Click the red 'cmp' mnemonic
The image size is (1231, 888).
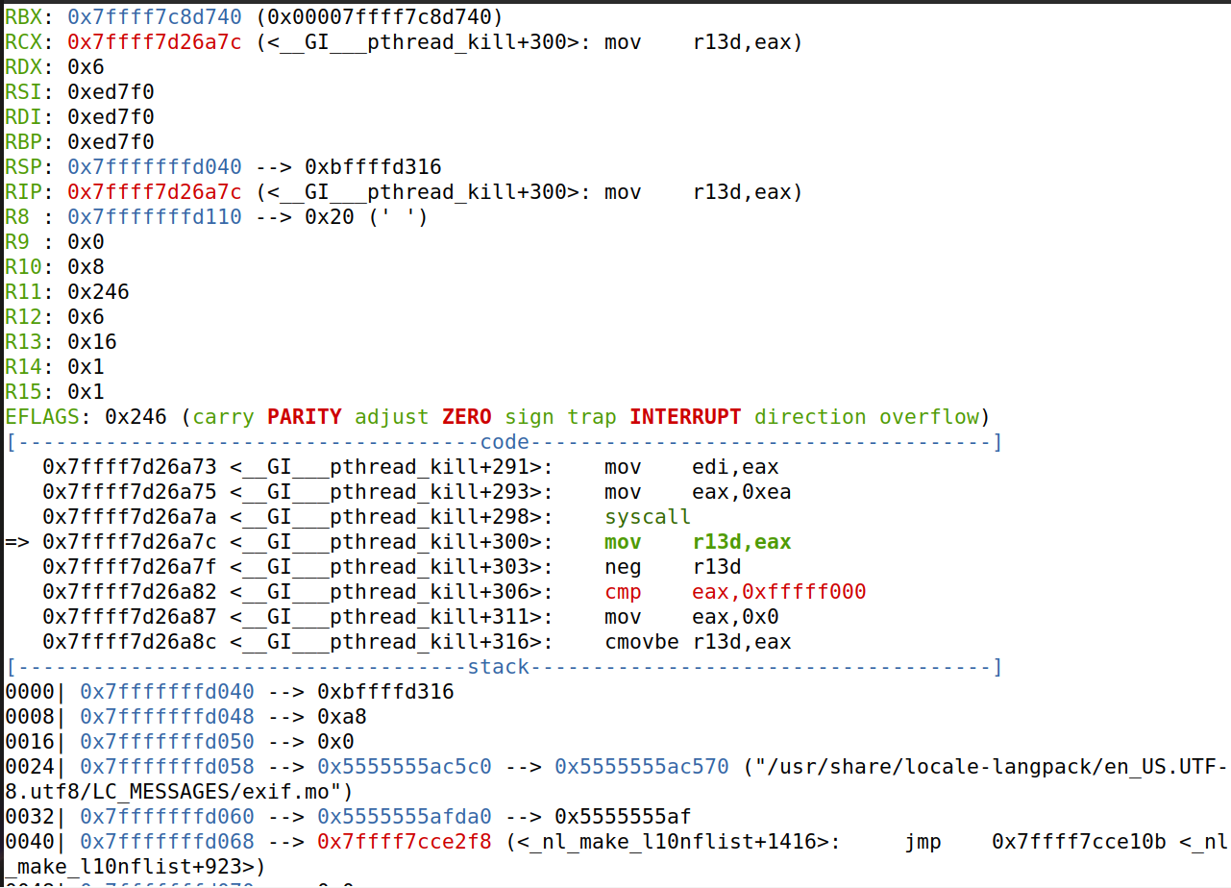(623, 592)
